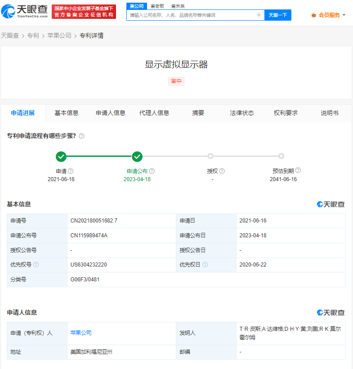Click the green 申请公布 step checkmark

137,156
